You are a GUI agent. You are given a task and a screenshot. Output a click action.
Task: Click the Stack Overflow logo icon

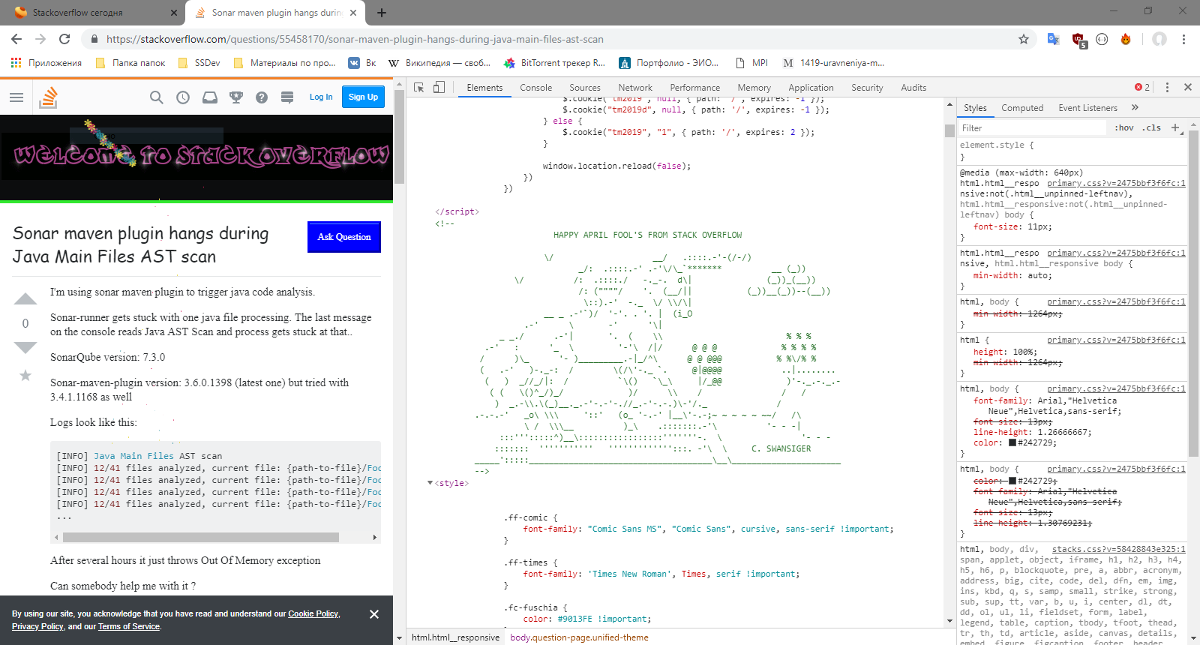pyautogui.click(x=48, y=97)
